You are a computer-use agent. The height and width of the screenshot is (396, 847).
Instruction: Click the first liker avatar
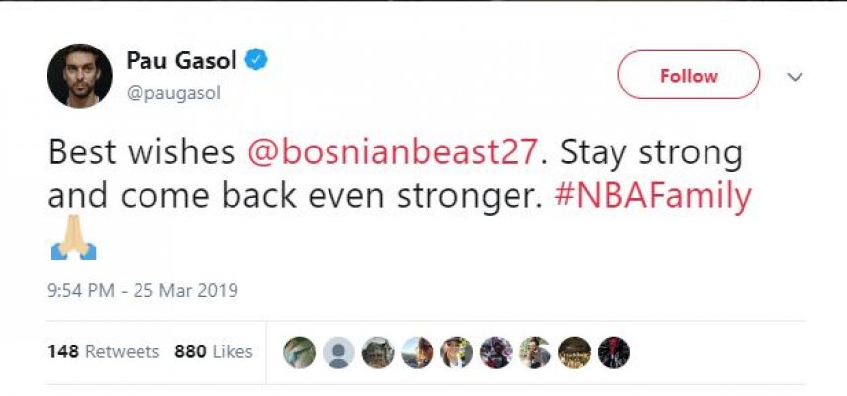point(300,351)
